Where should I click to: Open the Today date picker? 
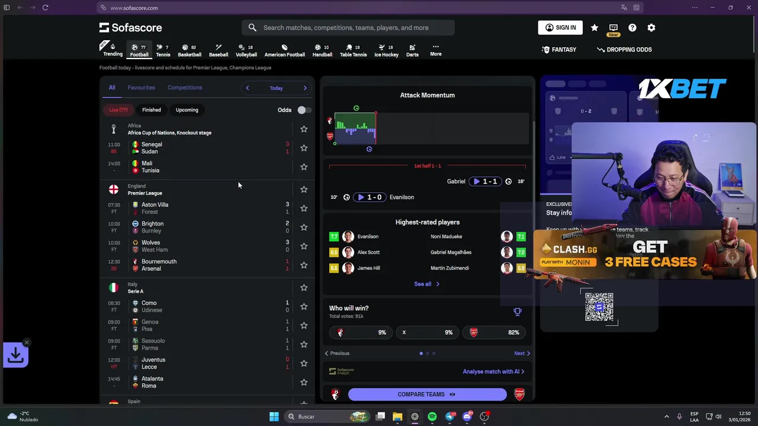277,88
